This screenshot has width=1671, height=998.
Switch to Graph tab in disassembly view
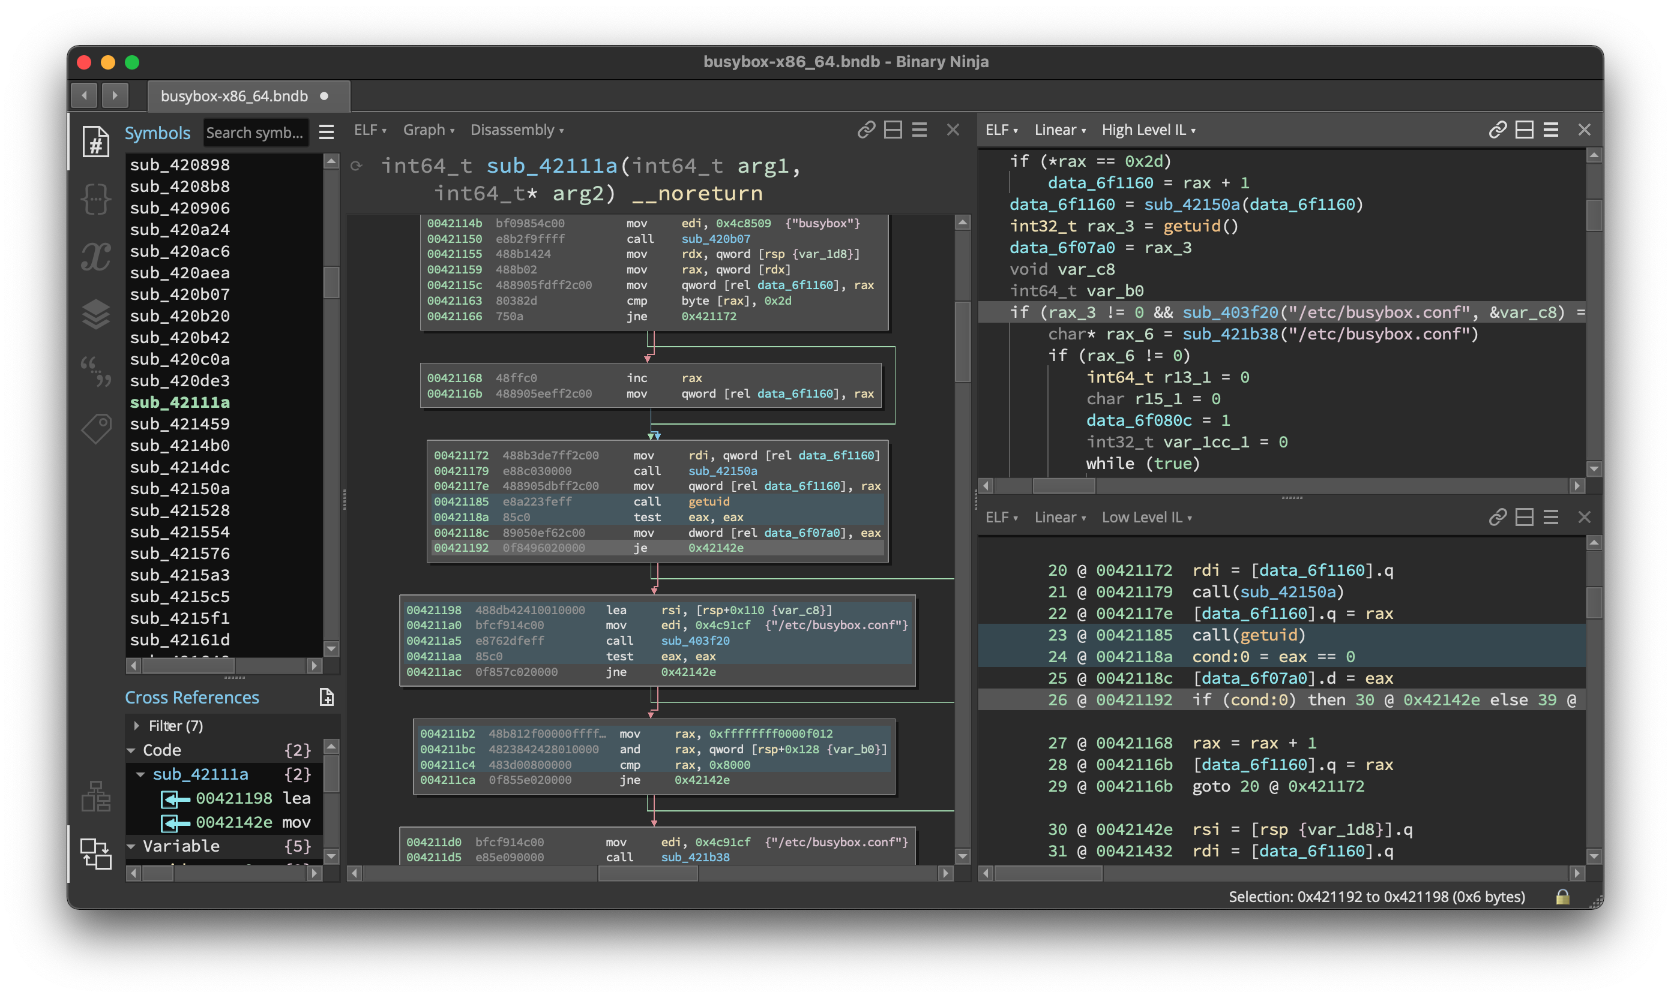[426, 128]
